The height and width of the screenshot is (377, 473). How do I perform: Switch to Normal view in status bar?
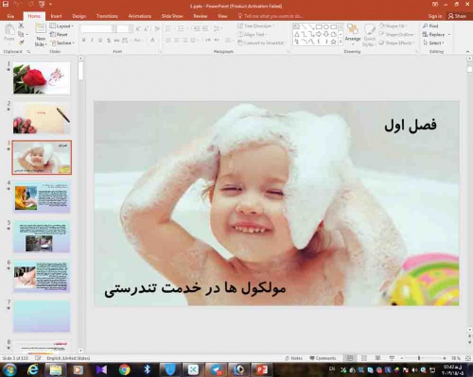(x=350, y=358)
